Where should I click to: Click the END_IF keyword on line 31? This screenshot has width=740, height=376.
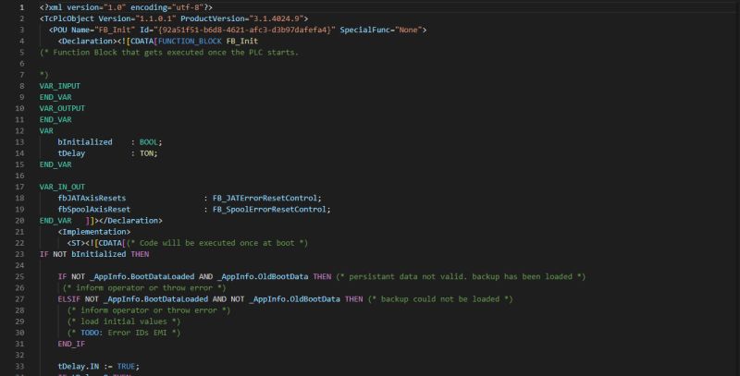pyautogui.click(x=71, y=344)
